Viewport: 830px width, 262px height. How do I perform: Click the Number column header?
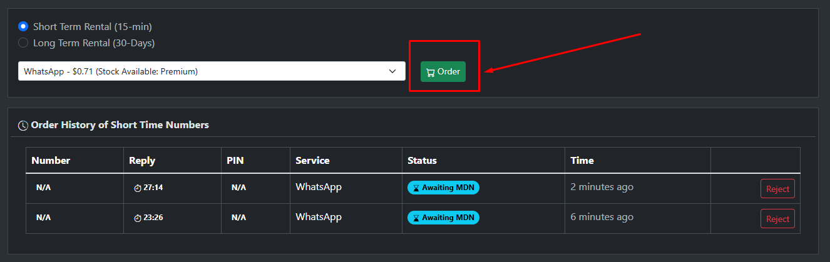pos(51,161)
